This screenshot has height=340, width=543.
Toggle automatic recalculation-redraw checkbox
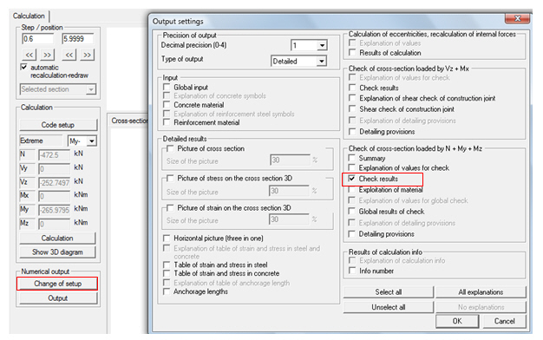(24, 67)
